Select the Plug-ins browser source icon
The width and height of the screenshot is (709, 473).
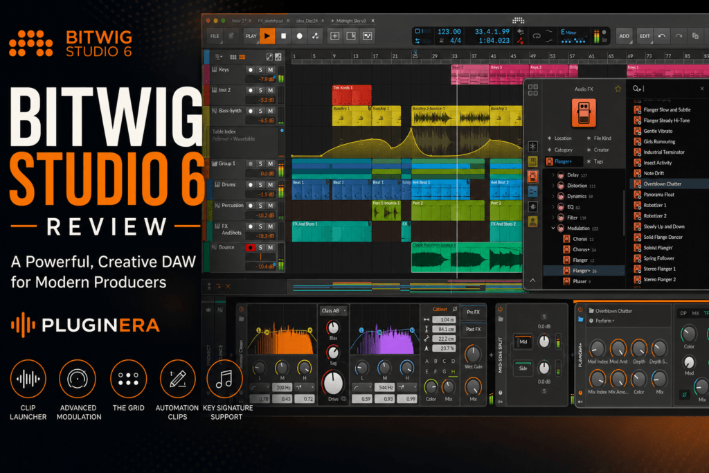pos(532,206)
